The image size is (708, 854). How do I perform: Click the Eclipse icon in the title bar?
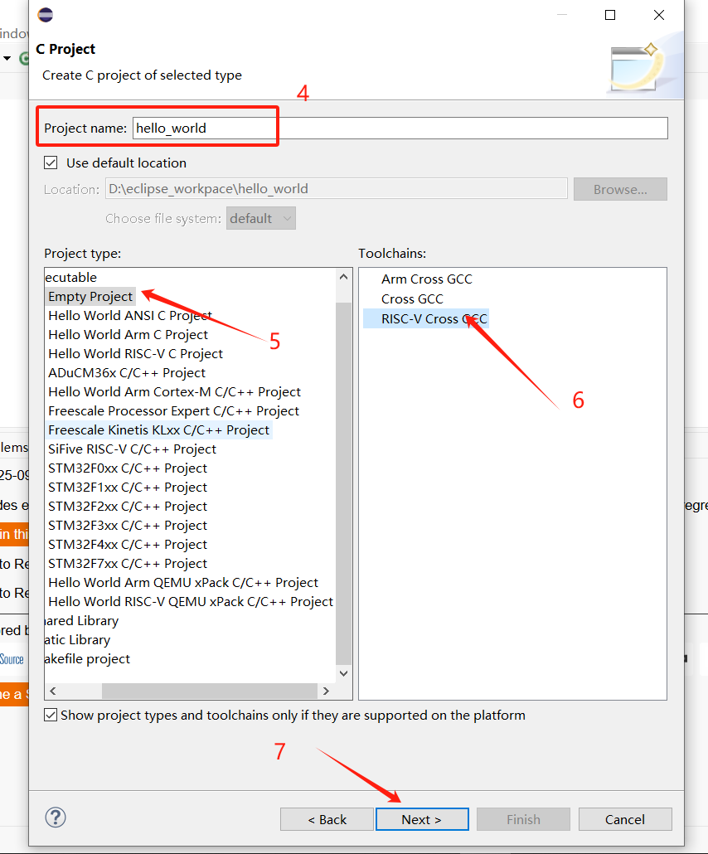[46, 15]
